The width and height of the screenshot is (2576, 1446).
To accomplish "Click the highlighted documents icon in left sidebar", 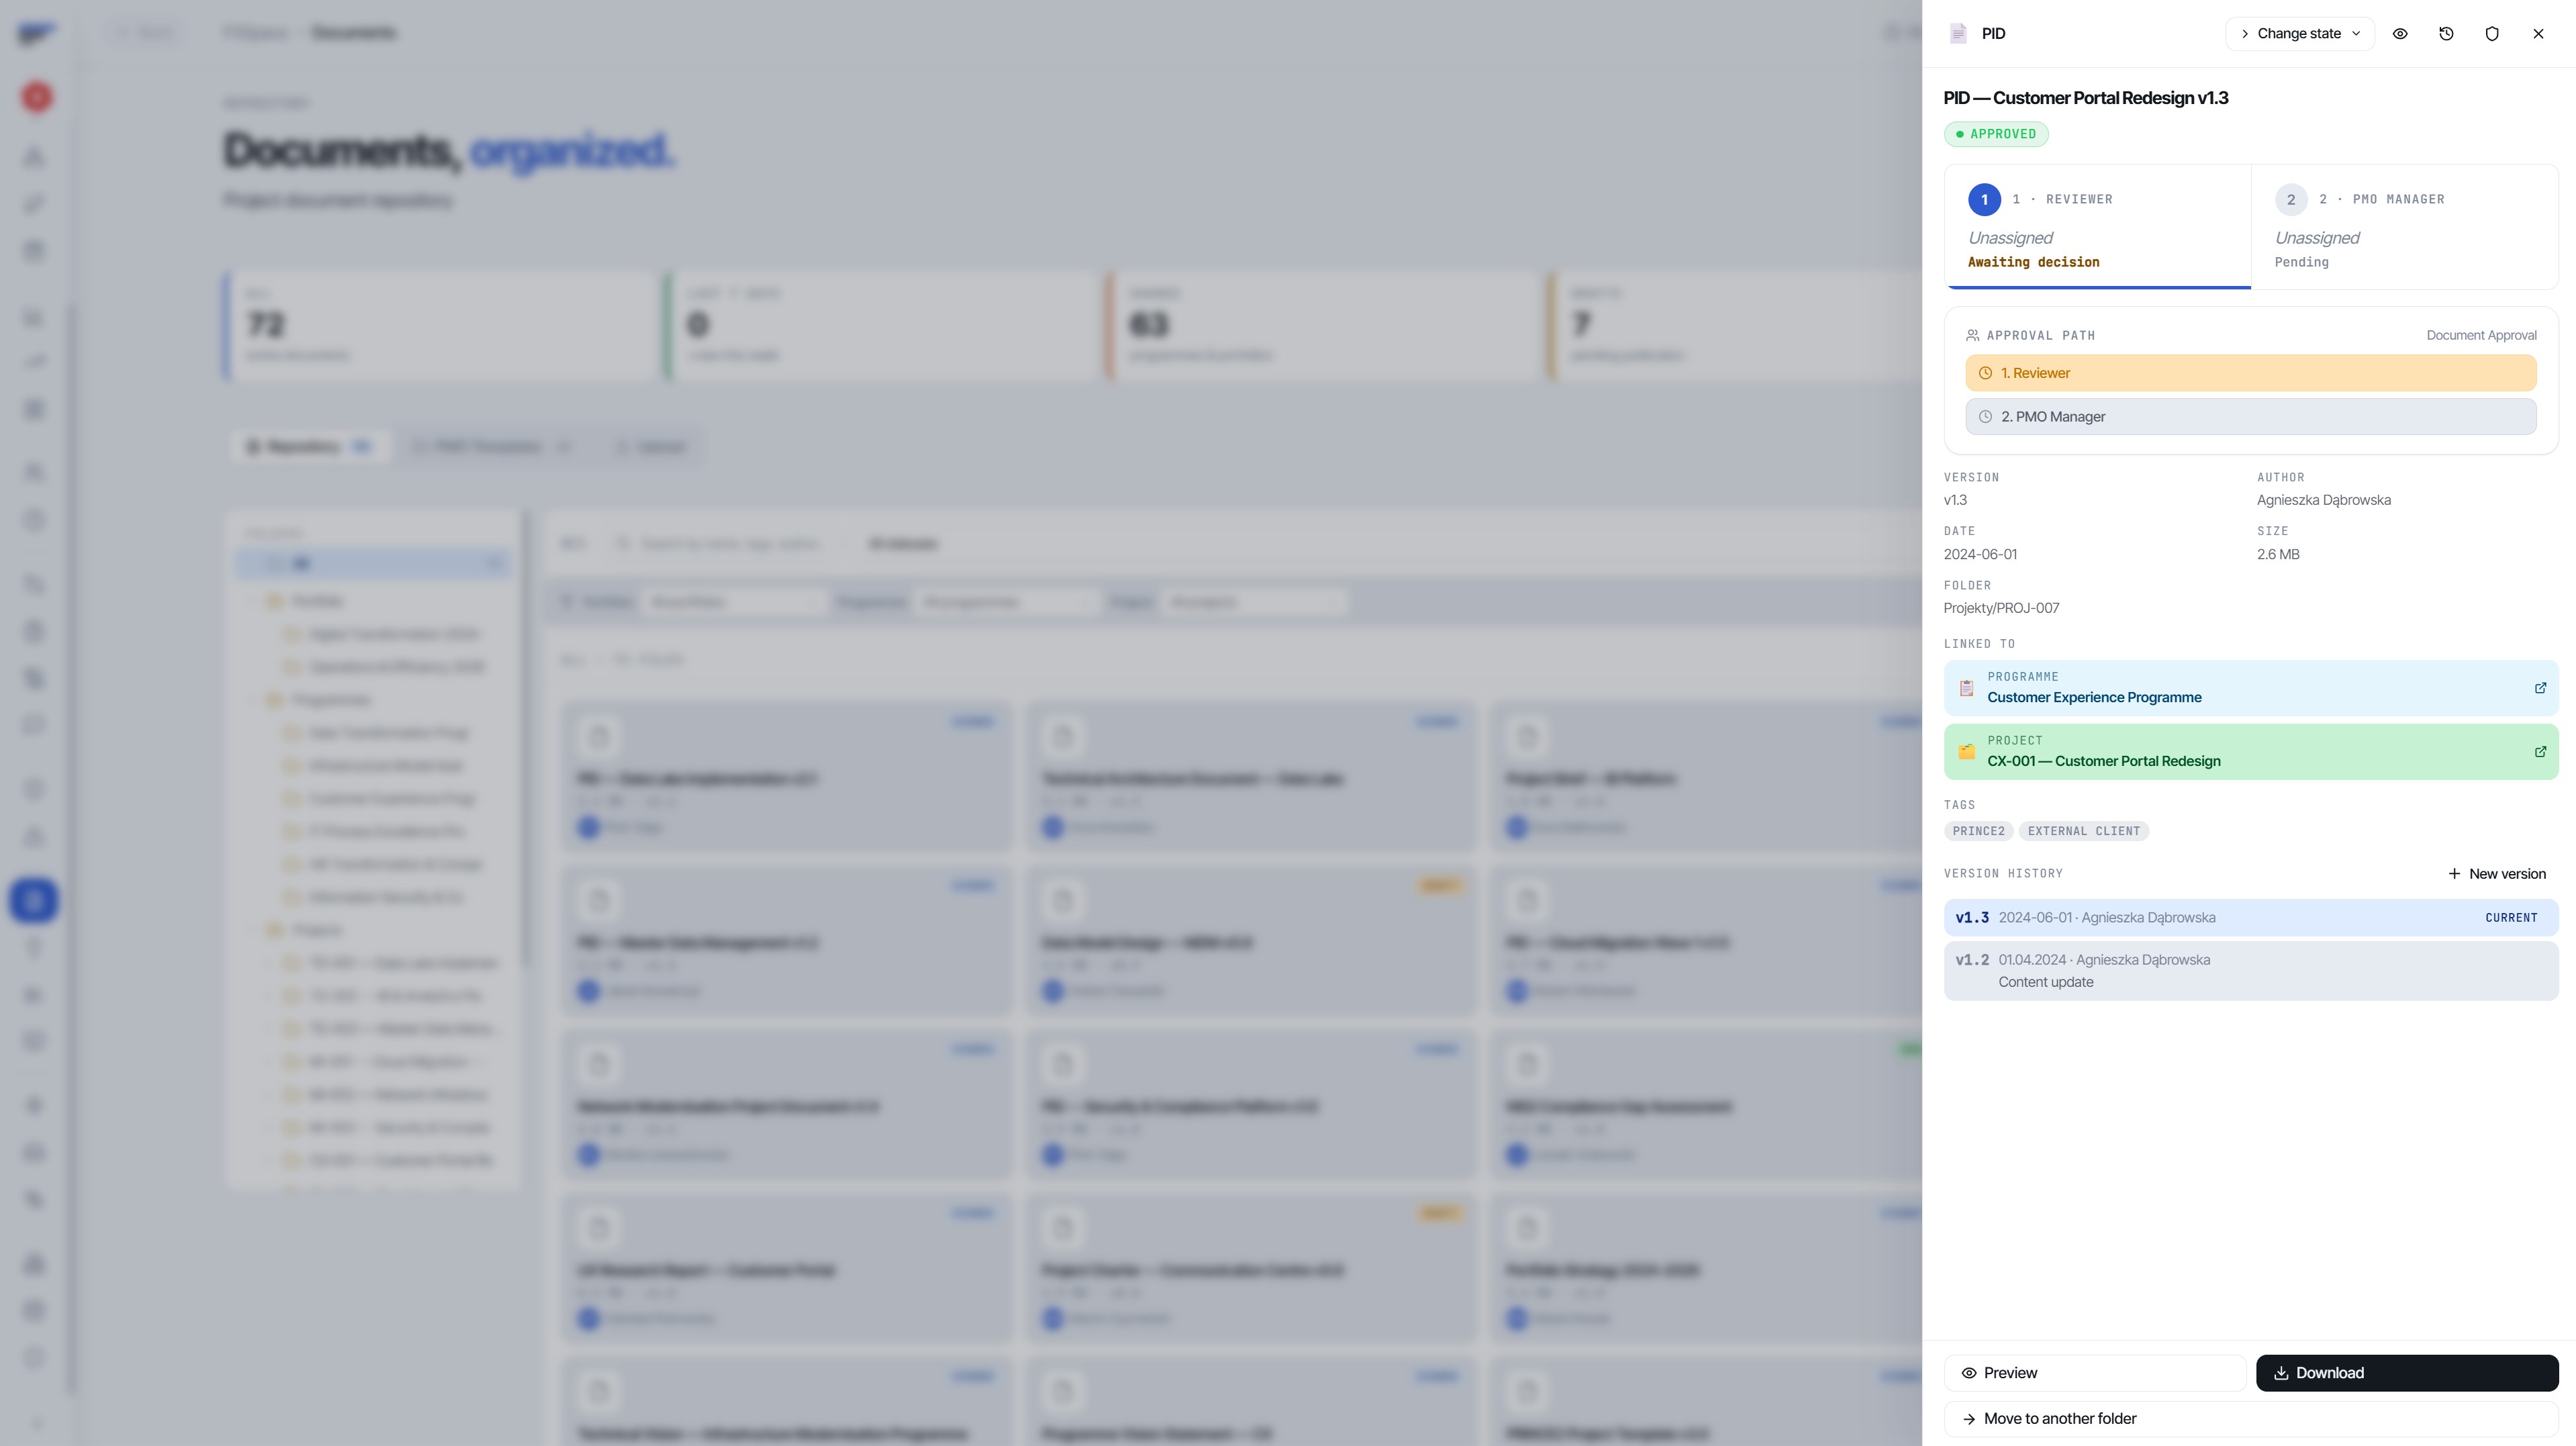I will pos(34,900).
